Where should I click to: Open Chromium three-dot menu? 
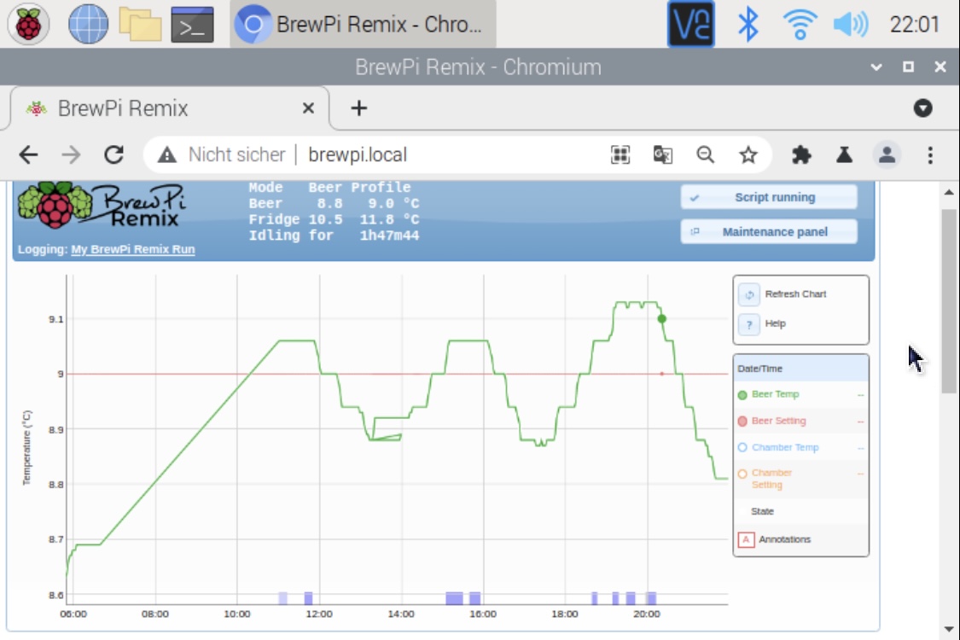pyautogui.click(x=930, y=154)
